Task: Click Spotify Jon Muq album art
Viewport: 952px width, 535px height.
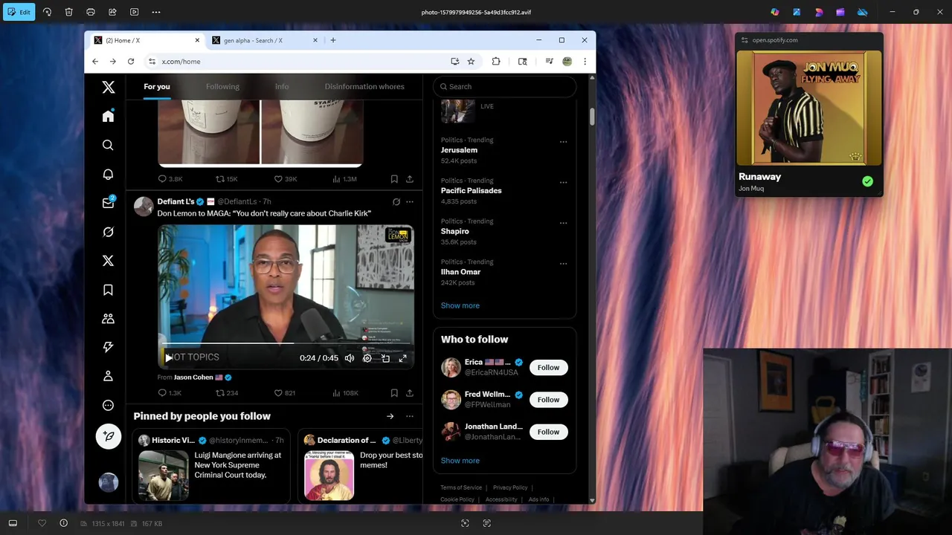Action: (809, 108)
